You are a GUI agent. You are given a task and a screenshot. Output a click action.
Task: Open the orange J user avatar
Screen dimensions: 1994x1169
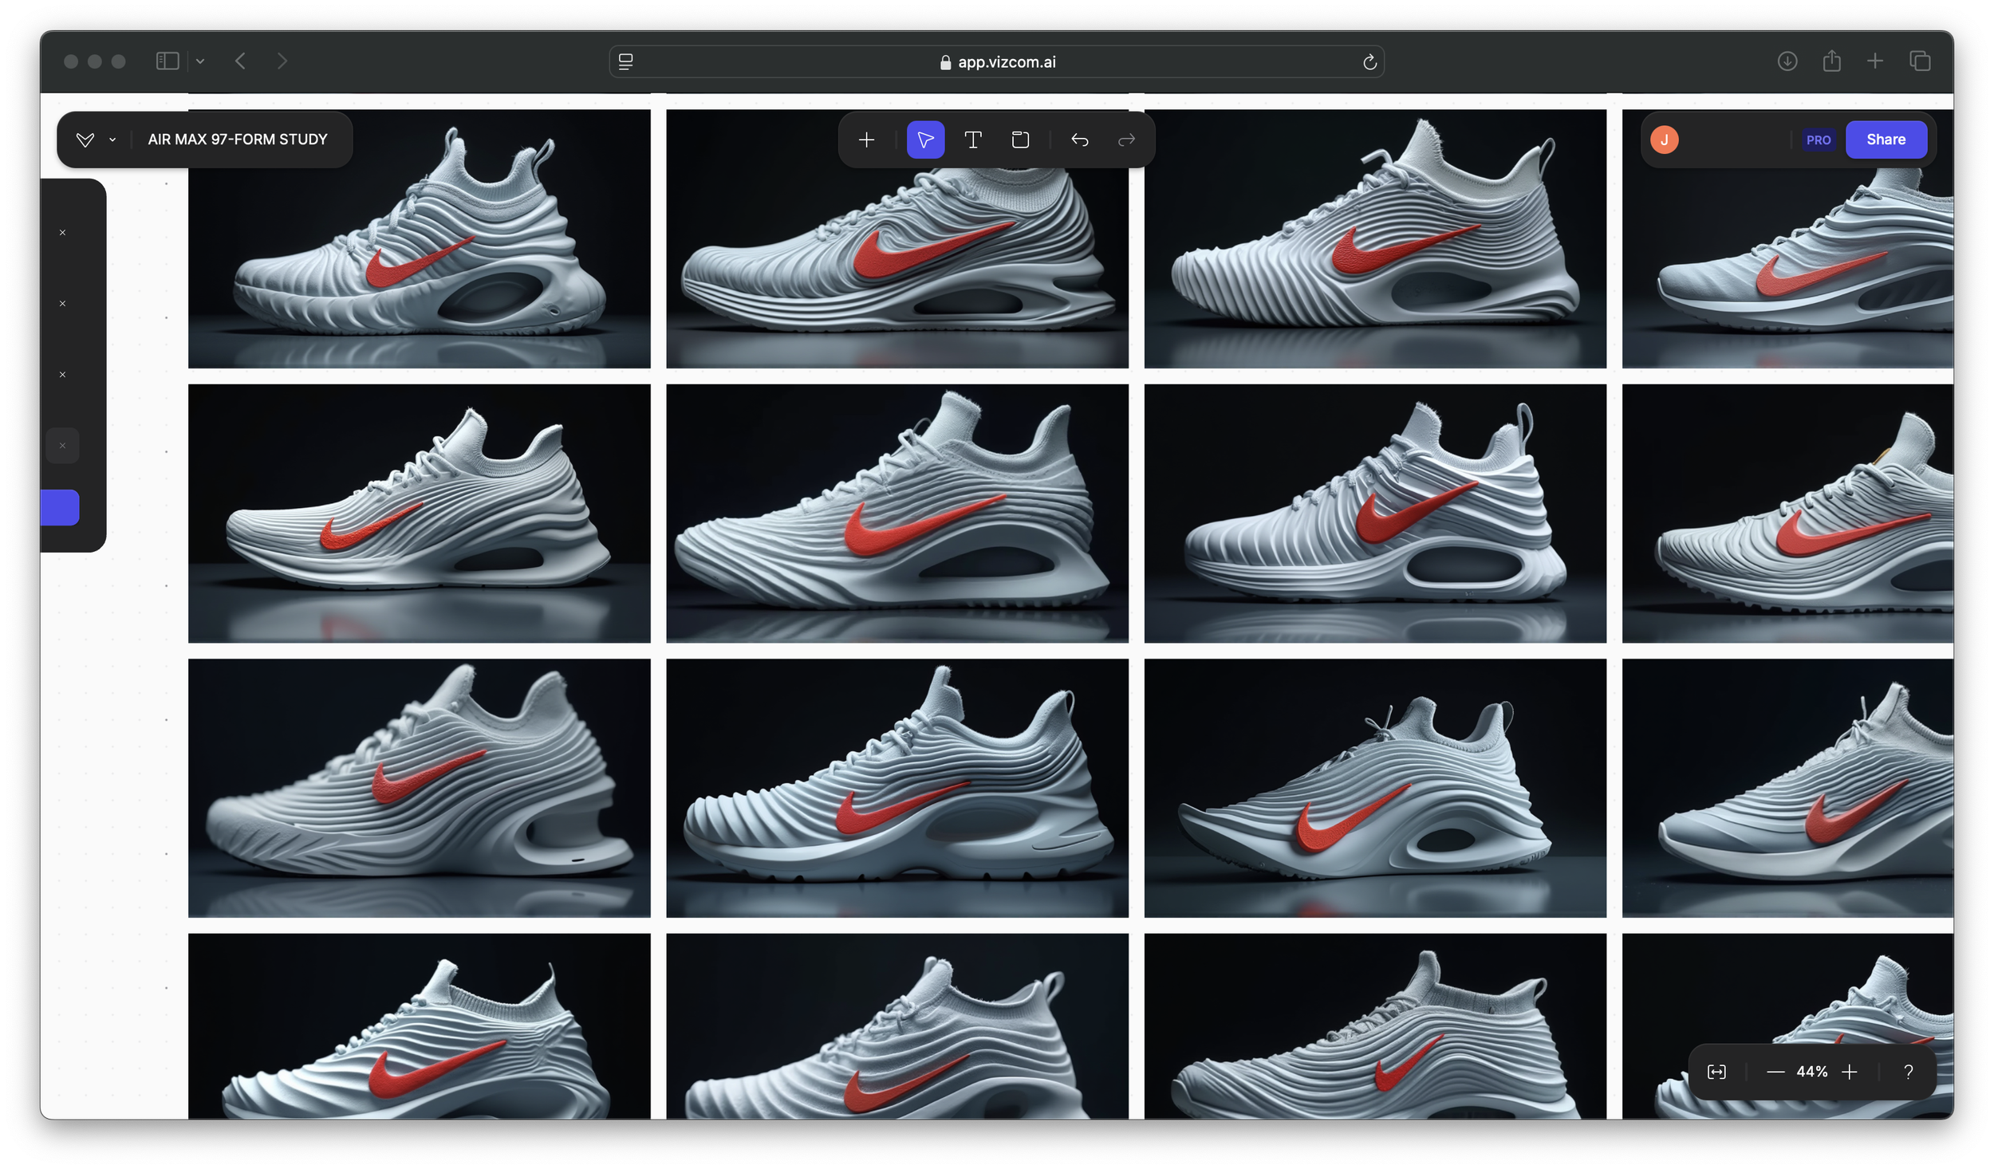tap(1664, 140)
